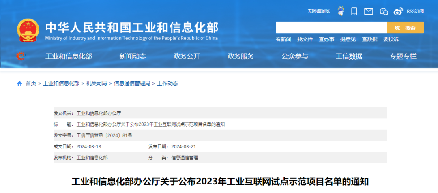Image resolution: width=438 pixels, height=193 pixels.
Task: Open the WeChat icon
Action: pos(384,11)
